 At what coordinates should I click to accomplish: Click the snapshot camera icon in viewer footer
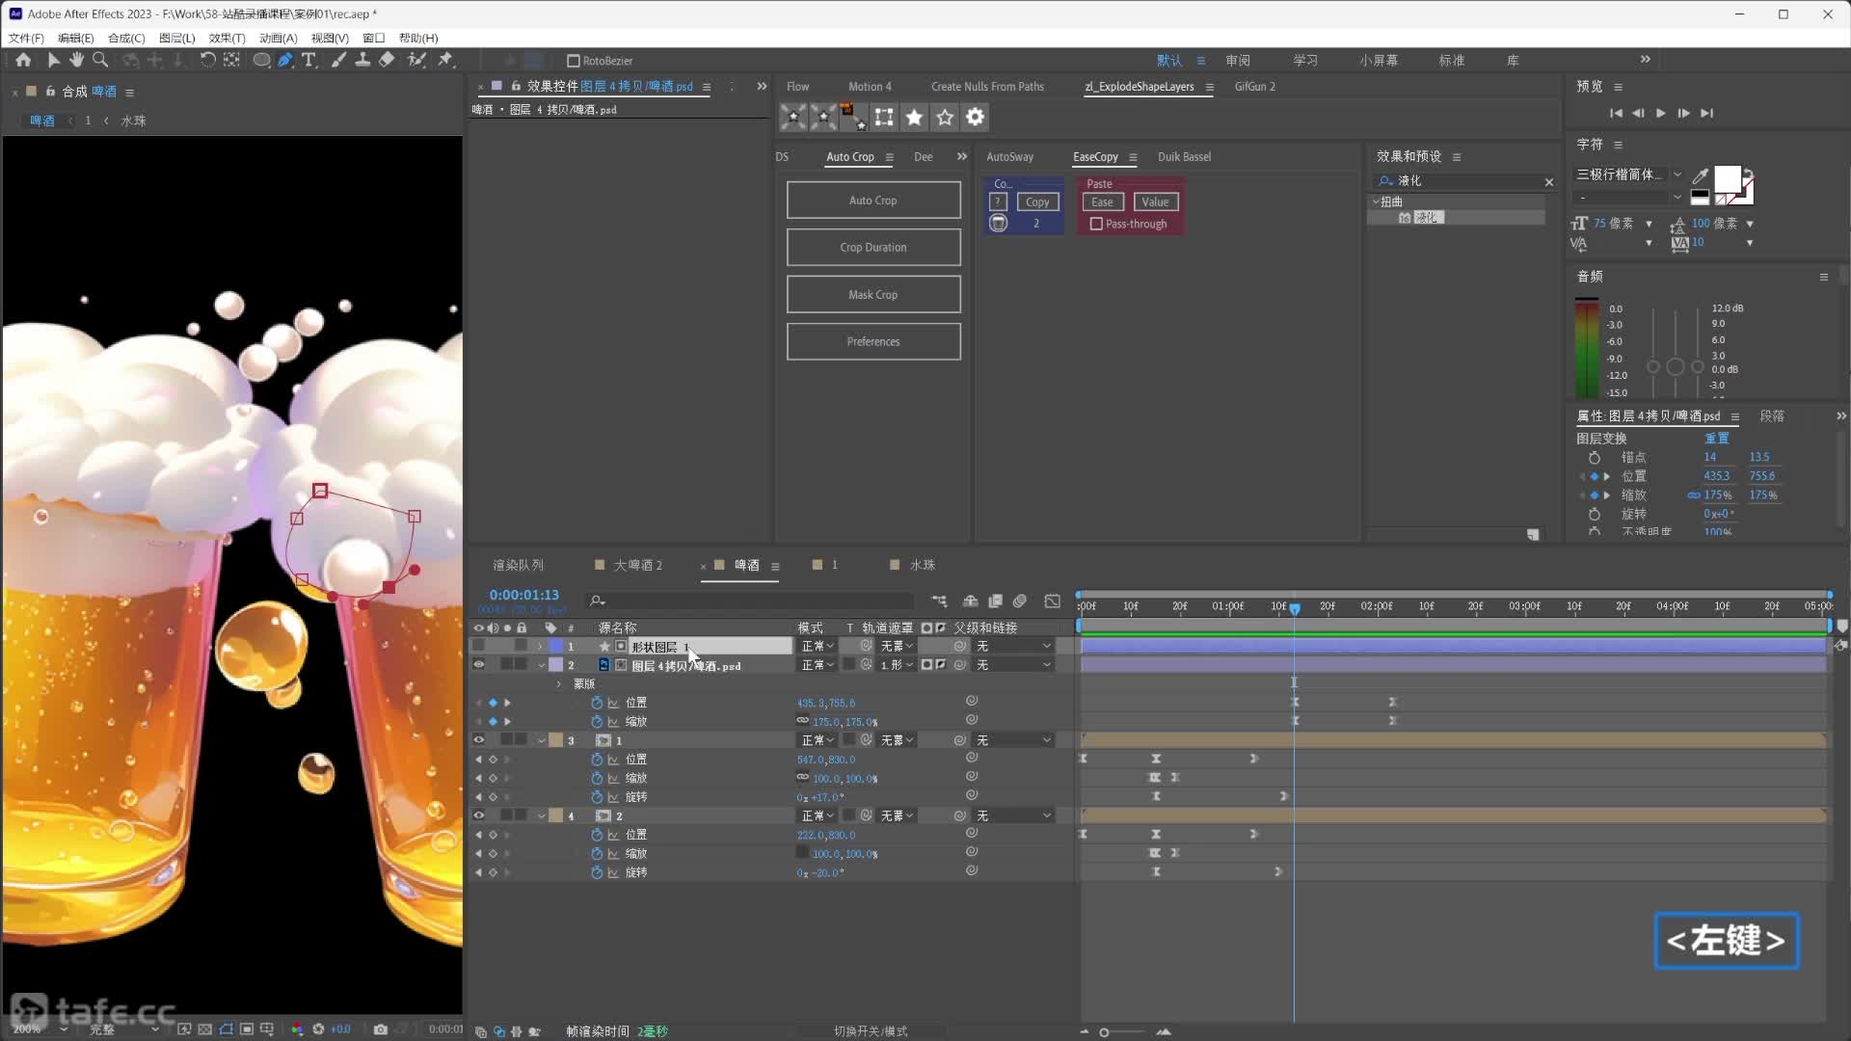pos(381,1029)
